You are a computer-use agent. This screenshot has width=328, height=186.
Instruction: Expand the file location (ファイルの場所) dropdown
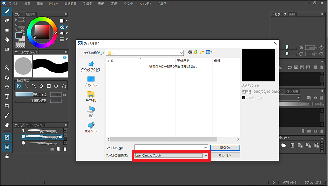pyautogui.click(x=181, y=53)
